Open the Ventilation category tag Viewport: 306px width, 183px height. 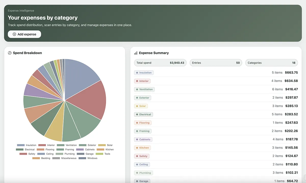[x=144, y=89]
